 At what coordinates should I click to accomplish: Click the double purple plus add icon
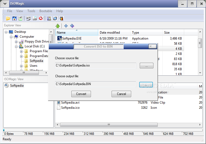click(x=72, y=26)
